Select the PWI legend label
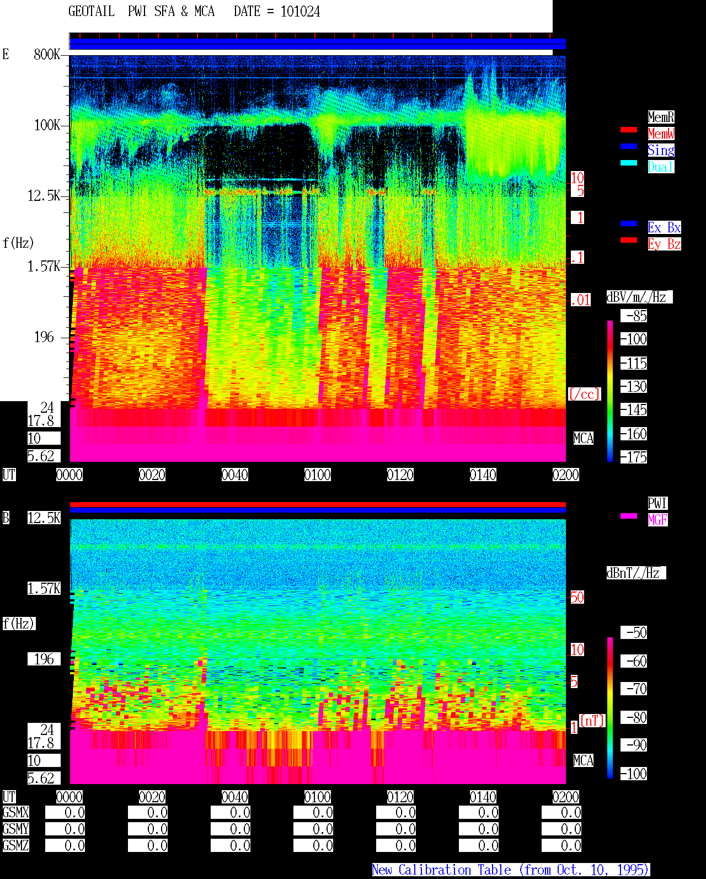The image size is (706, 879). 657,503
